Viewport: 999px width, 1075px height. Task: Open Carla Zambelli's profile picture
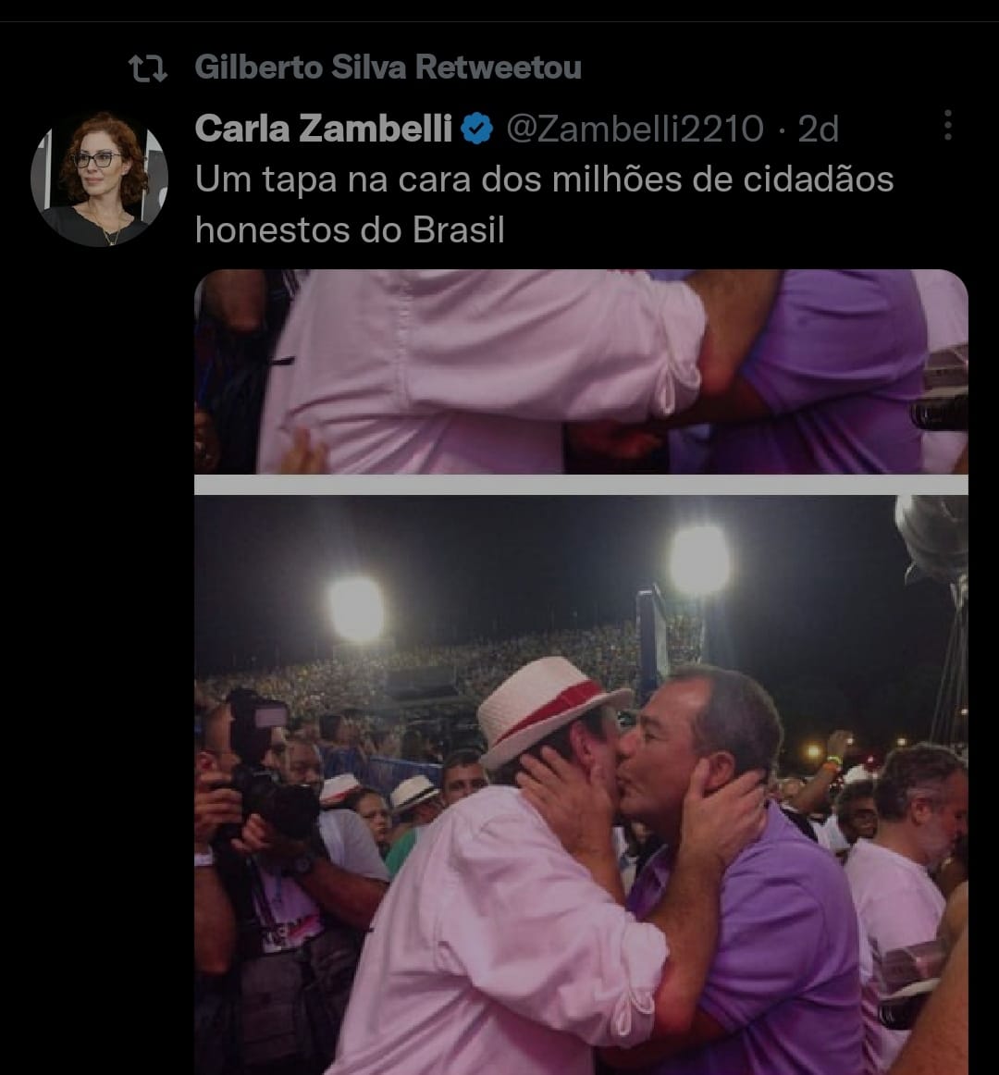(x=99, y=179)
